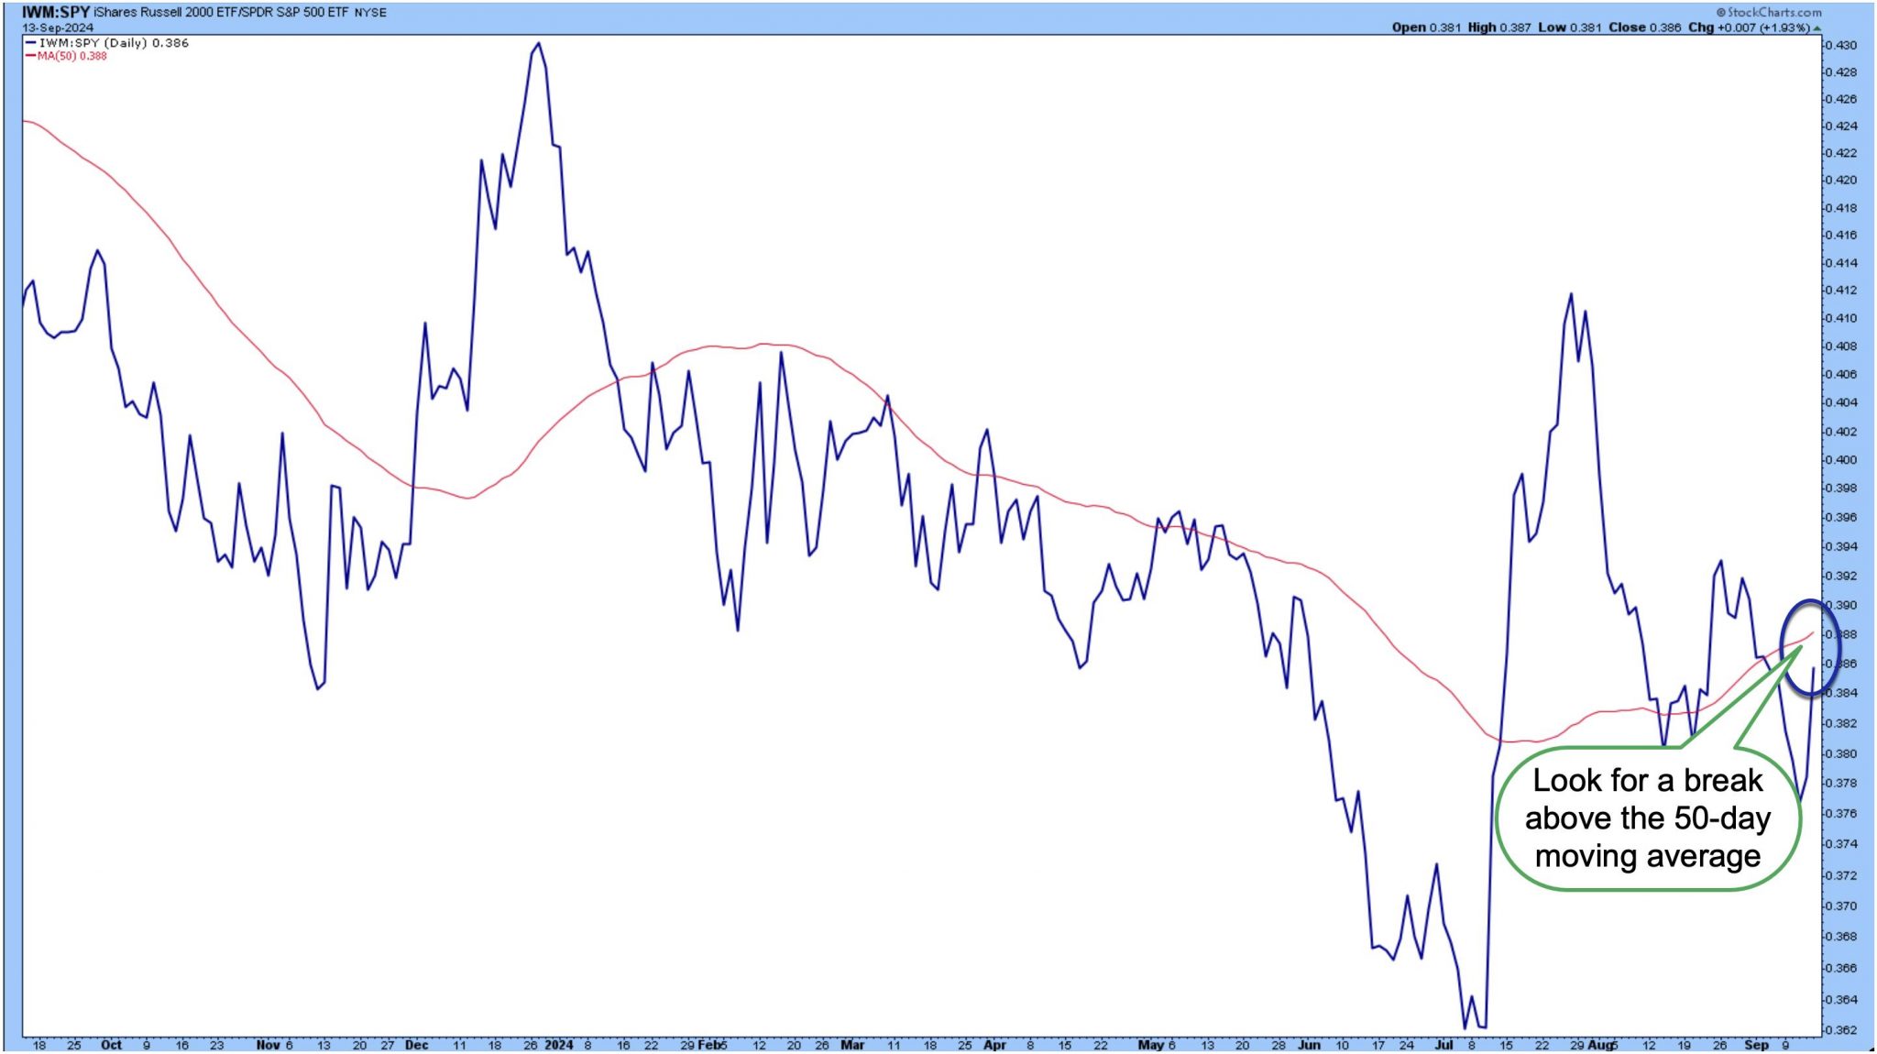Click the blue circle annotation near price end
This screenshot has height=1054, width=1877.
pyautogui.click(x=1810, y=646)
